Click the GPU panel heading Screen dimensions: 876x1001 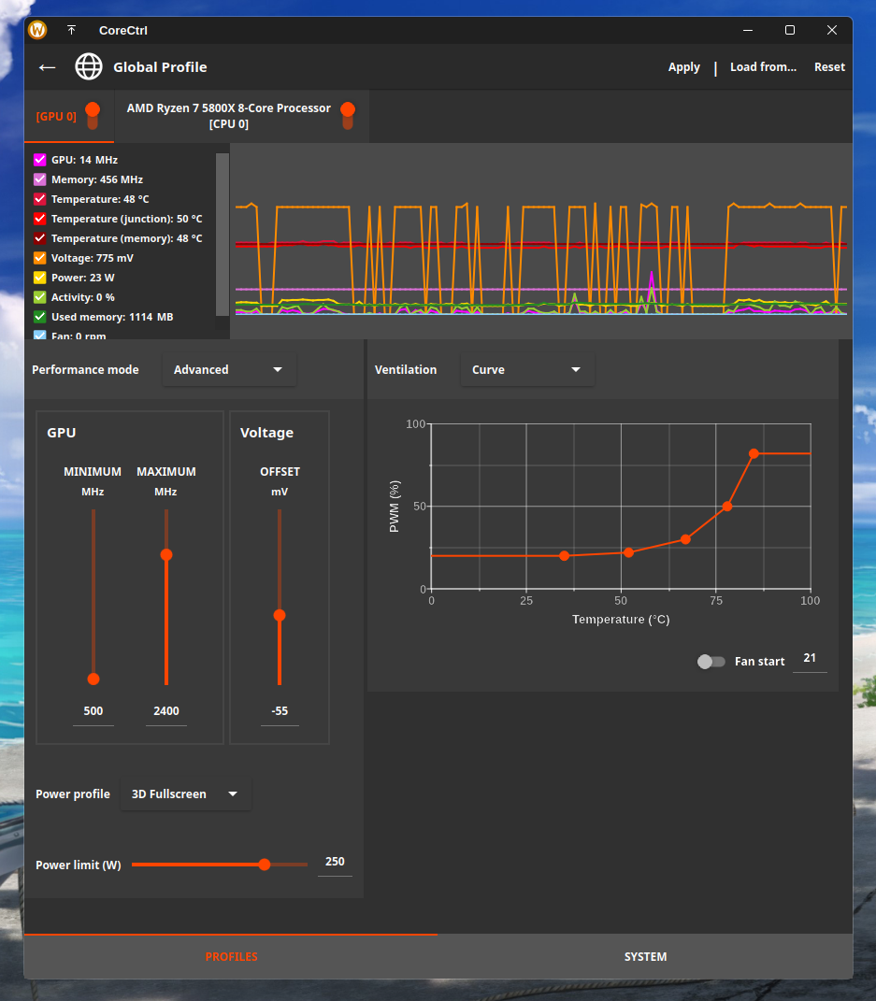click(x=62, y=433)
